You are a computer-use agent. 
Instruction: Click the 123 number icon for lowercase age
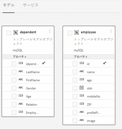82,79
